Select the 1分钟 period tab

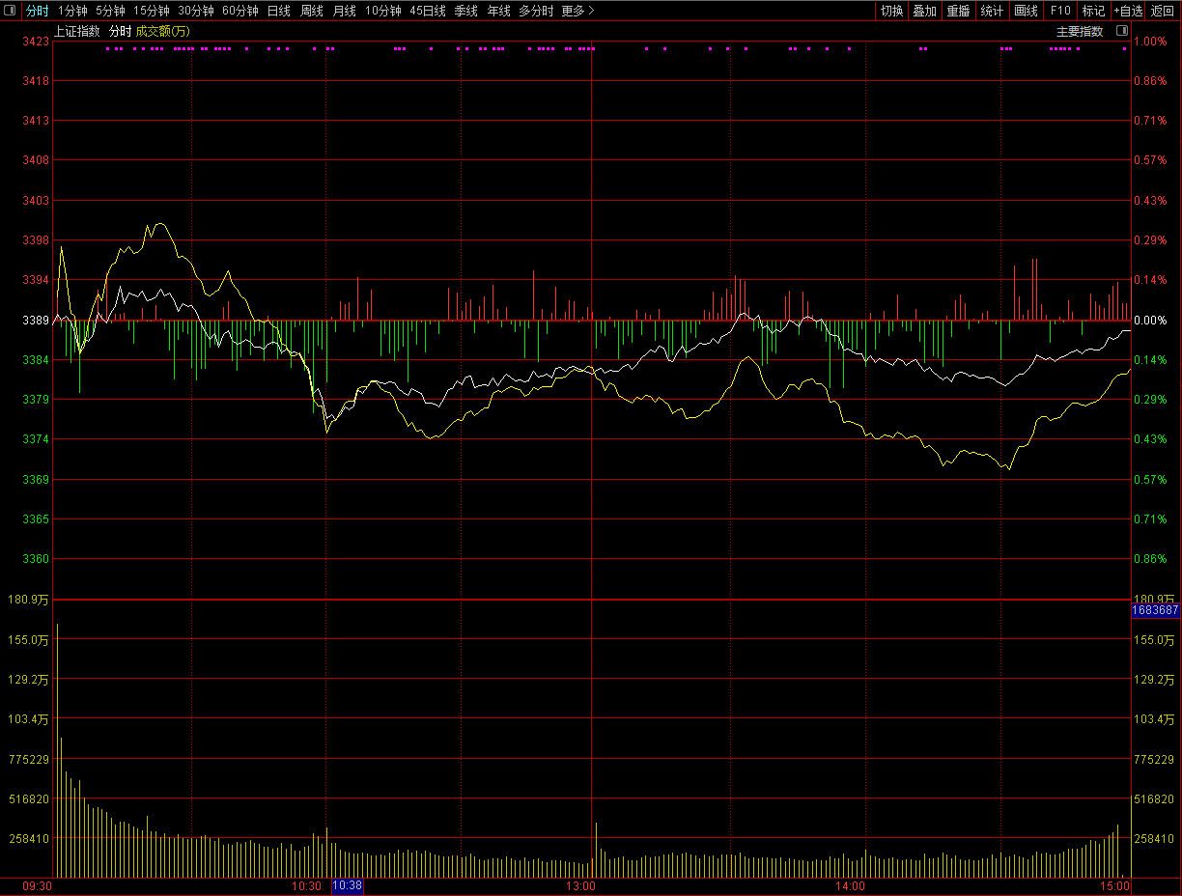point(72,11)
